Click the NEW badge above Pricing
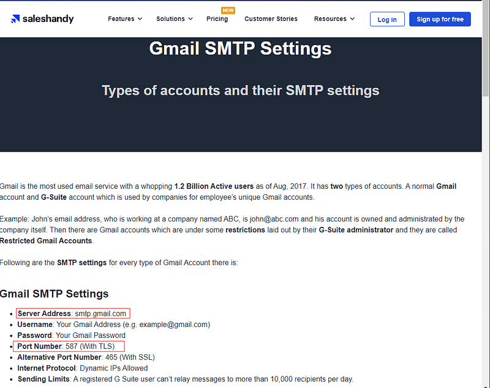The image size is (490, 388). [228, 10]
